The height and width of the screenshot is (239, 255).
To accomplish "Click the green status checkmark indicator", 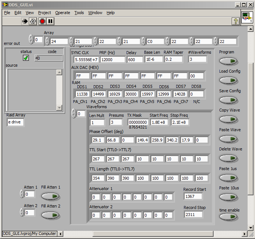I will (26, 58).
